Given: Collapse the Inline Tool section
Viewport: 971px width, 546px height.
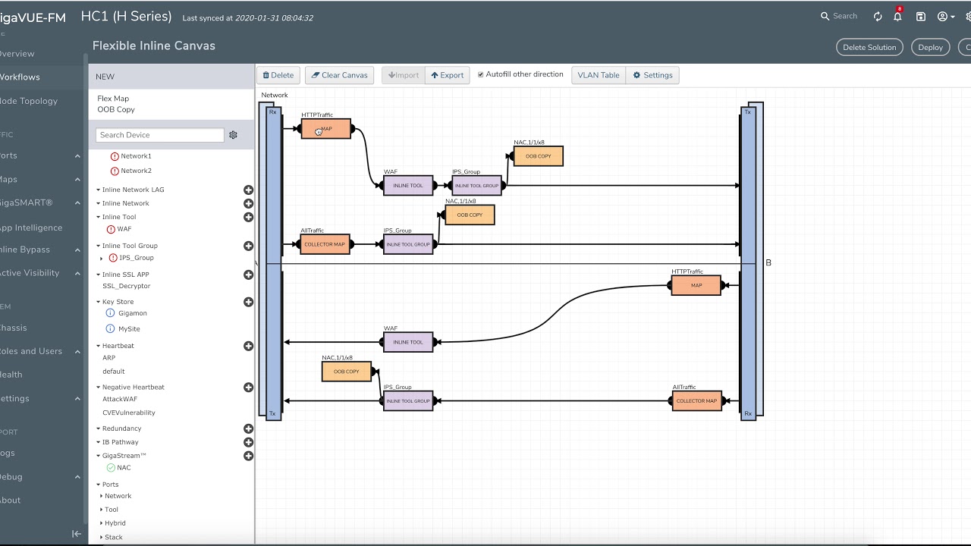Looking at the screenshot, I should 98,217.
